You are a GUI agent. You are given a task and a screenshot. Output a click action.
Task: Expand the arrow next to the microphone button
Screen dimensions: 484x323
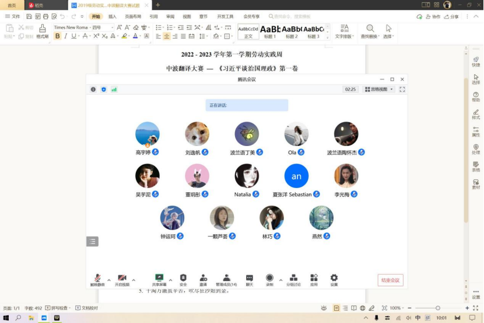[109, 280]
